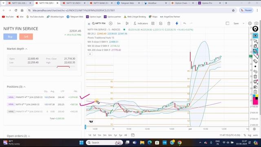Click the lightbulb icon on annotation toolbar

click(x=255, y=29)
